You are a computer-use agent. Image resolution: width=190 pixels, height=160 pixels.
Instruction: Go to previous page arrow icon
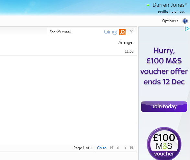coord(117,148)
